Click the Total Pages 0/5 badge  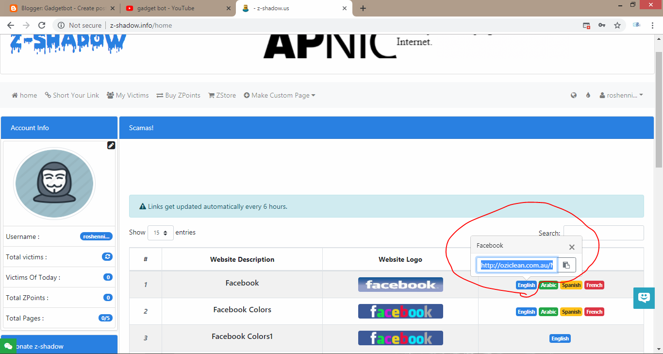click(x=105, y=318)
